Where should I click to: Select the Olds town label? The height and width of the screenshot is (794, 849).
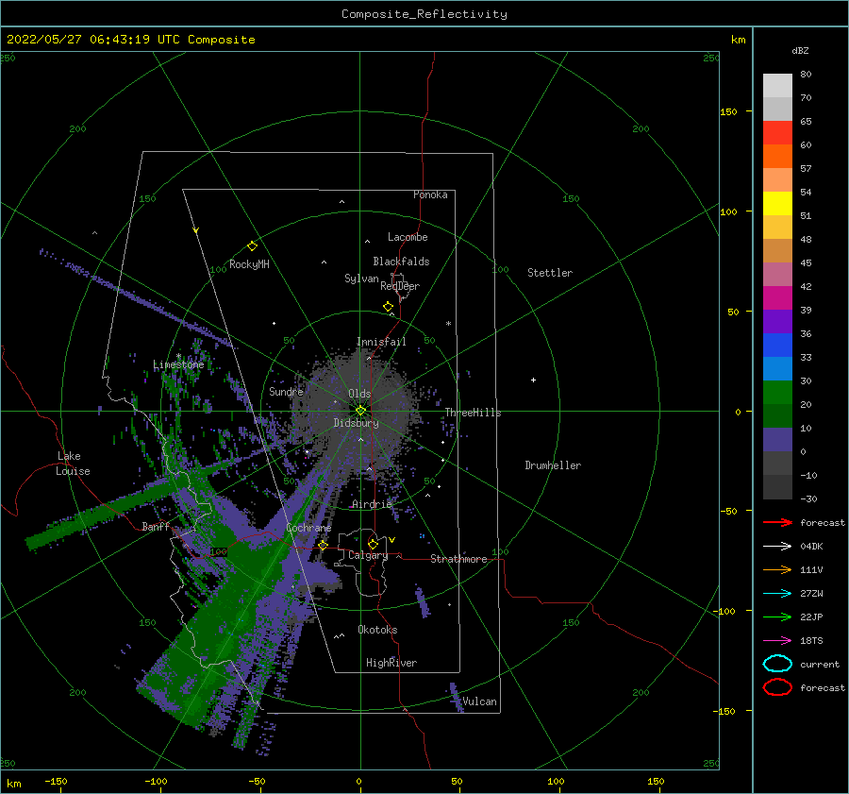[359, 394]
